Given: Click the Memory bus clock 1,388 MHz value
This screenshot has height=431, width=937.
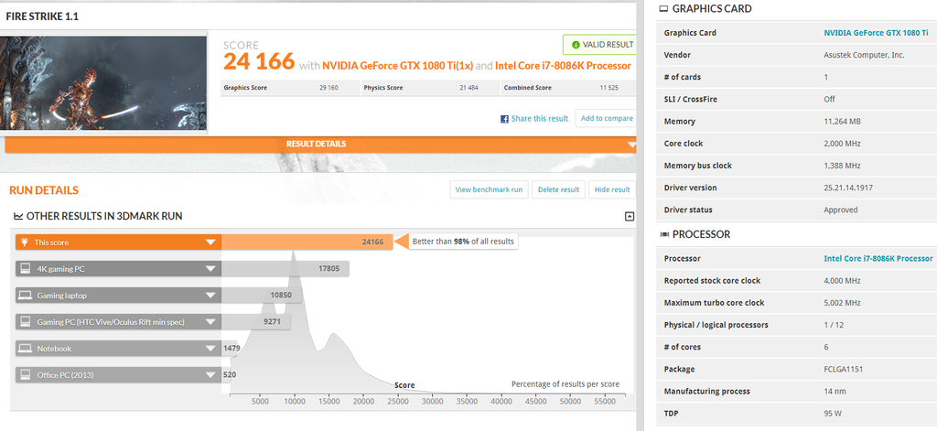Looking at the screenshot, I should (842, 166).
